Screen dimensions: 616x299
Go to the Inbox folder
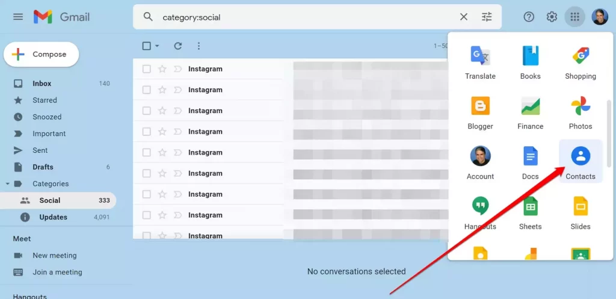click(x=42, y=84)
